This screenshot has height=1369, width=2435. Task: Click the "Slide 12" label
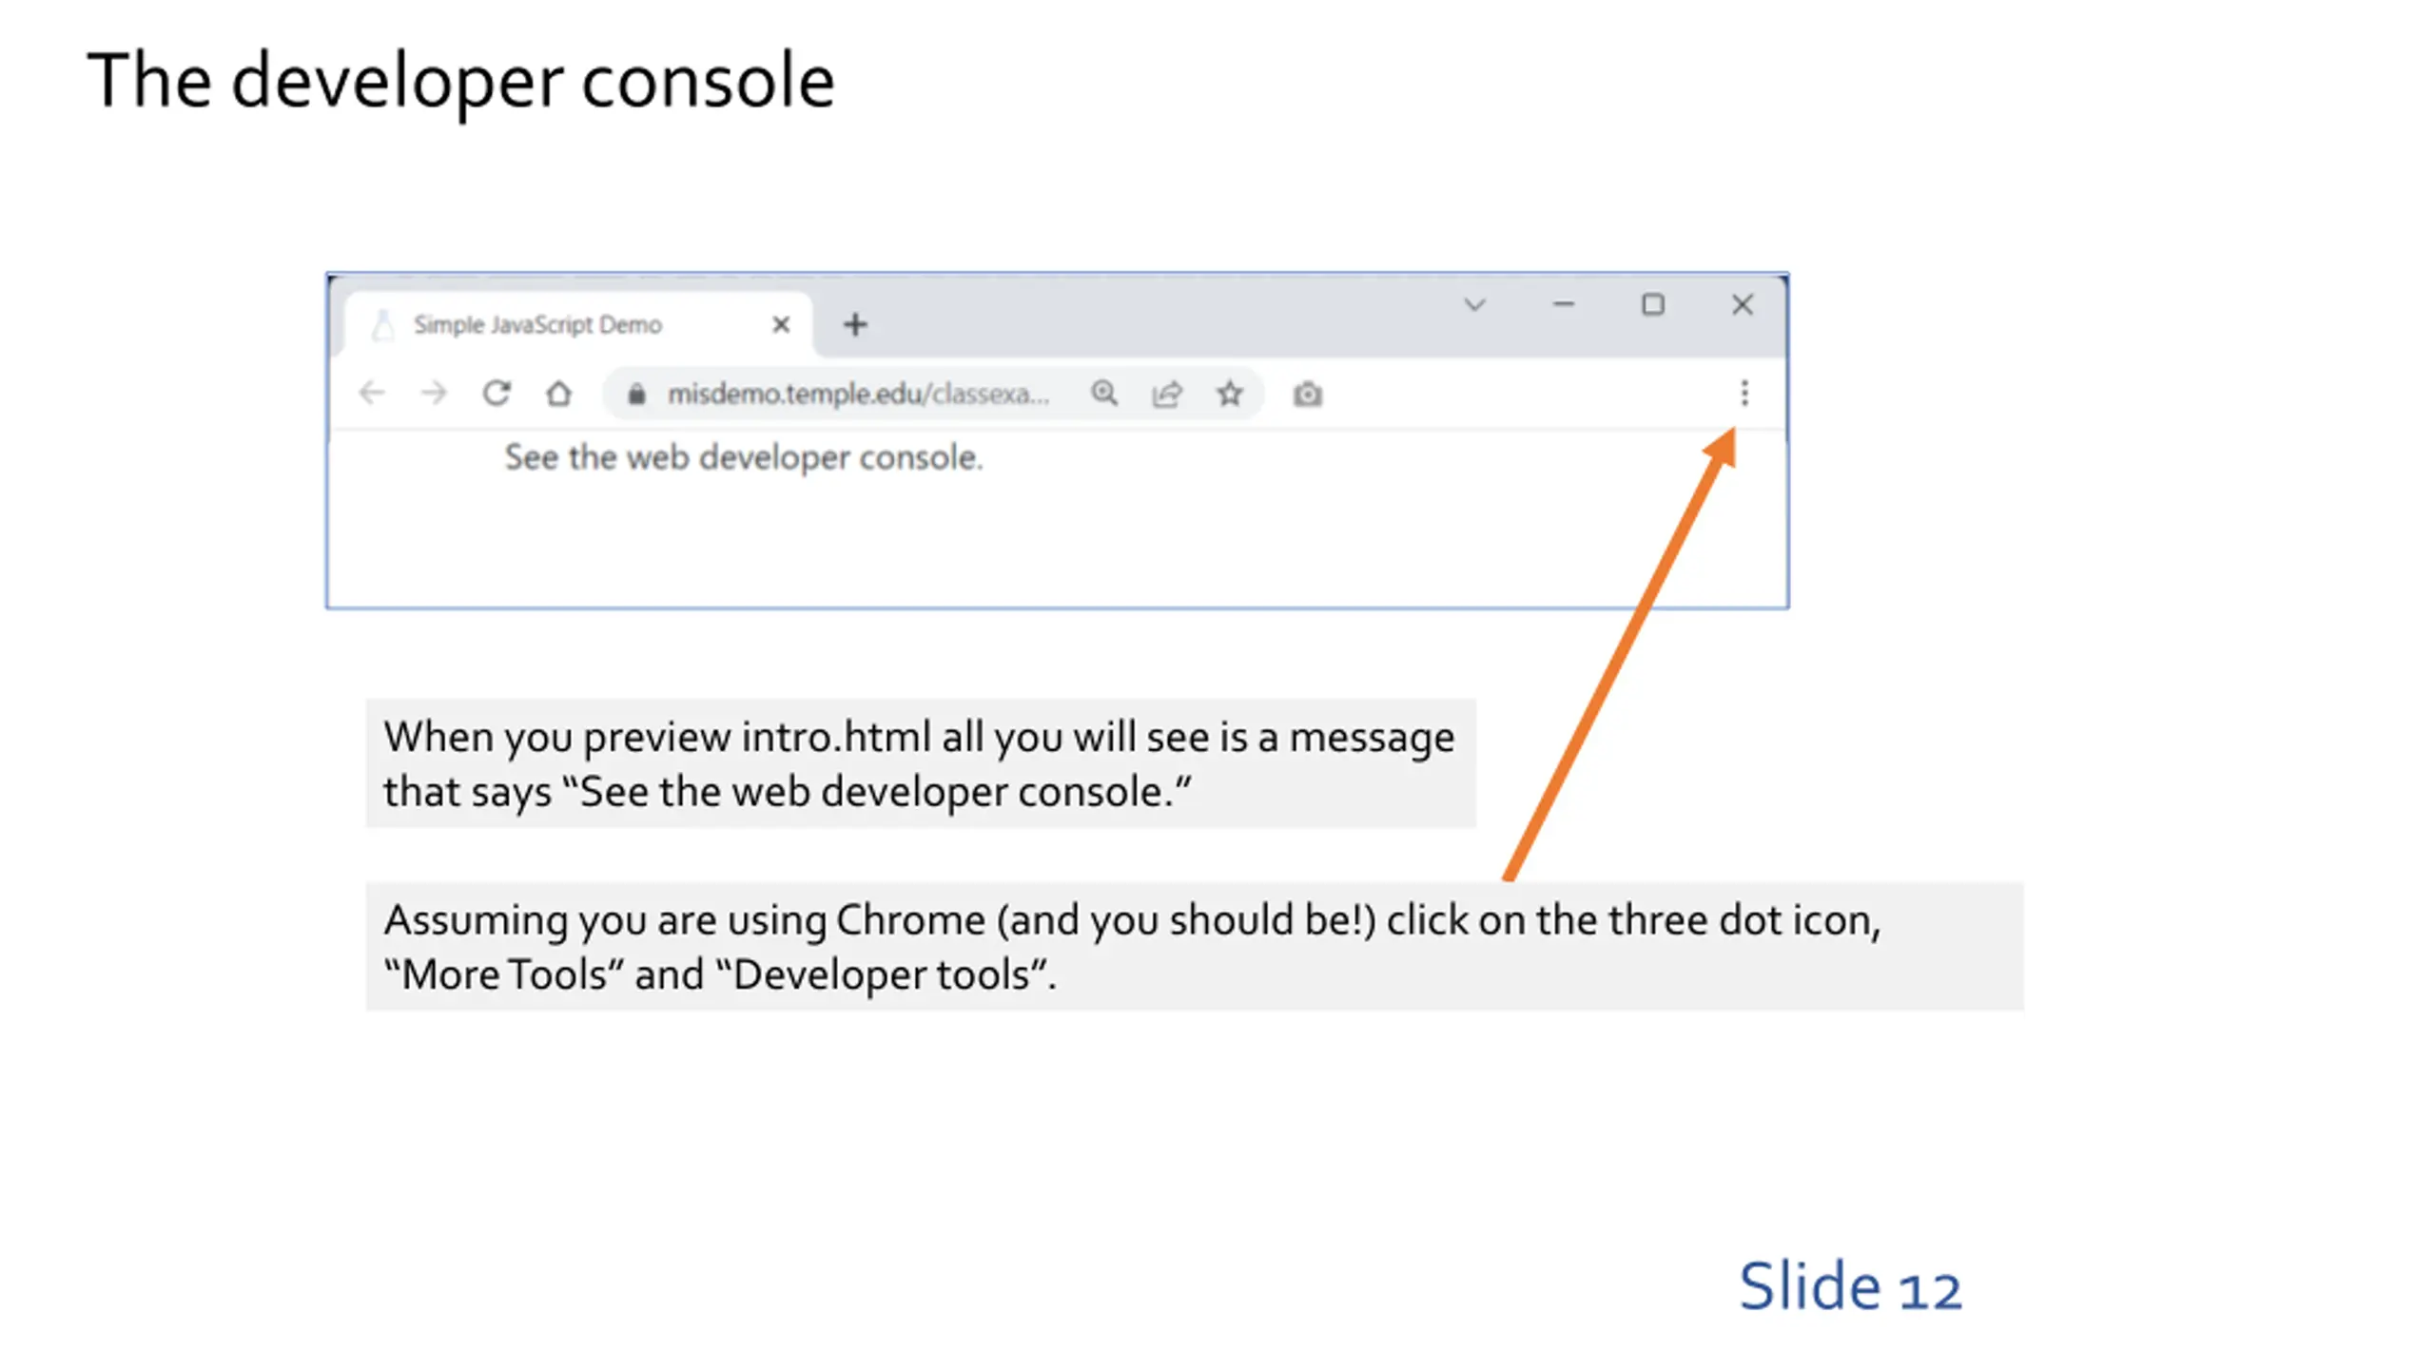pos(1850,1286)
